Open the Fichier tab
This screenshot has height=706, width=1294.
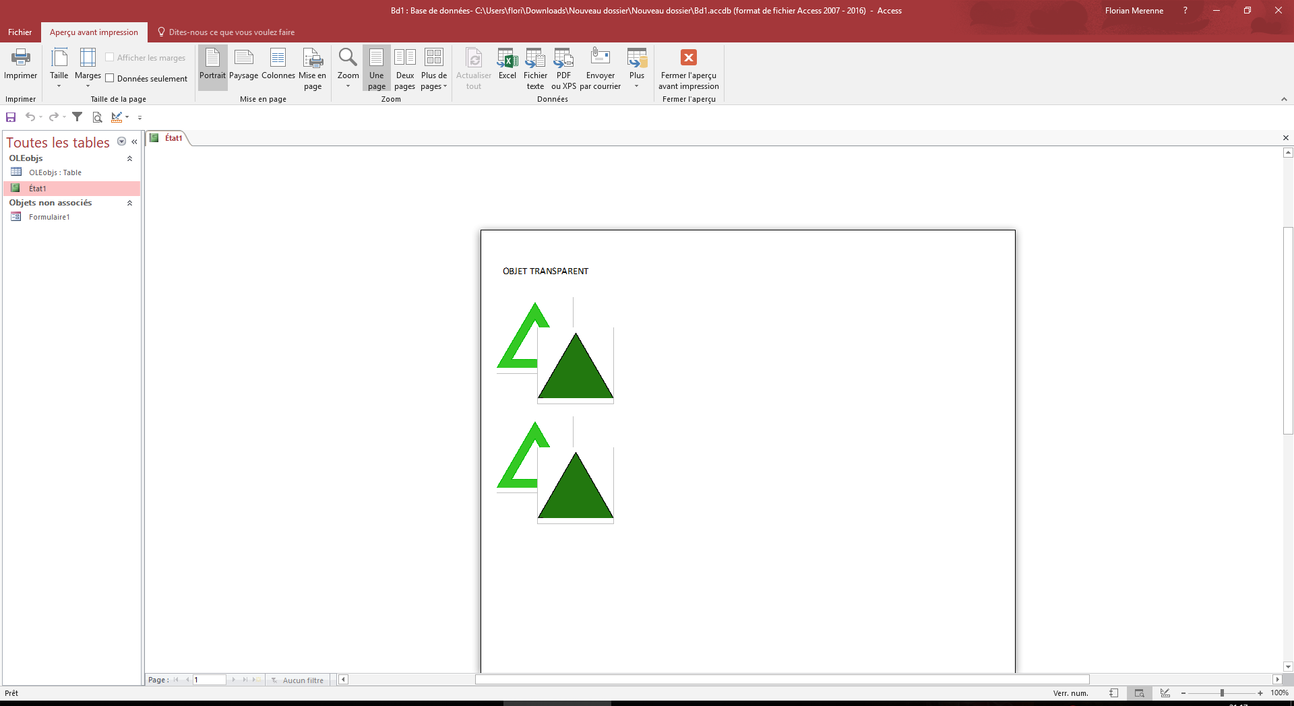point(20,32)
